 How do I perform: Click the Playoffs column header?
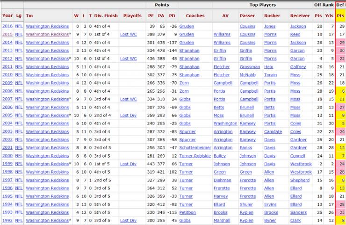(x=132, y=16)
